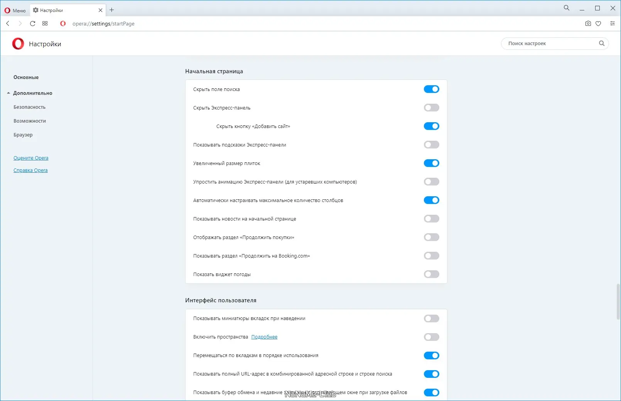This screenshot has width=621, height=401.
Task: Turn on «Показать виджет погоды»
Action: point(431,274)
